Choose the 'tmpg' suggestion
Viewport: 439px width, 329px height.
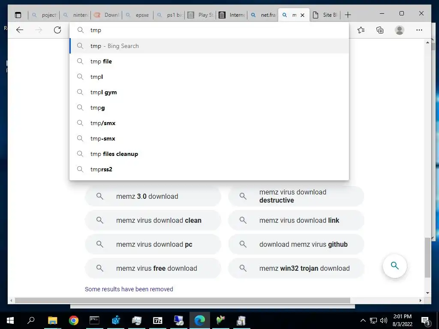[209, 108]
